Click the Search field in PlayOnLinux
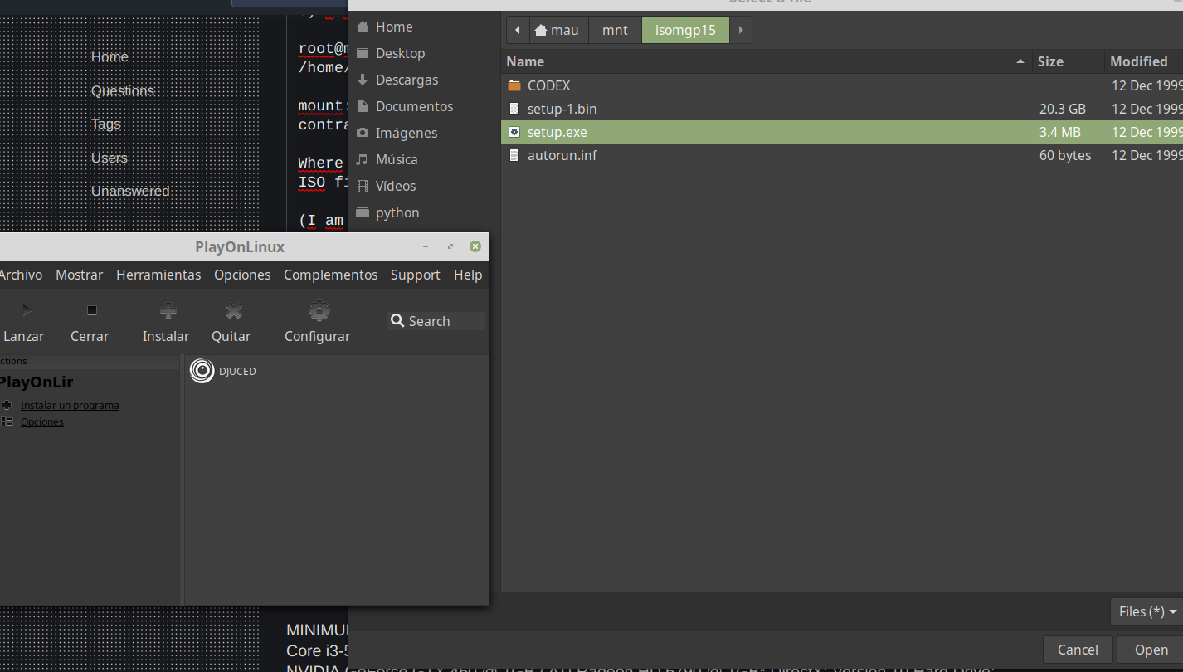 [x=436, y=321]
